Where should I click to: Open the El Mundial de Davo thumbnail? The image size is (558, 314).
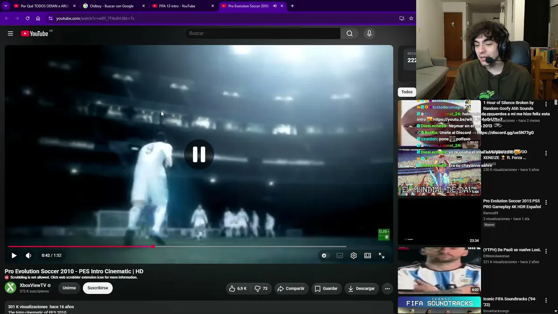[x=439, y=172]
